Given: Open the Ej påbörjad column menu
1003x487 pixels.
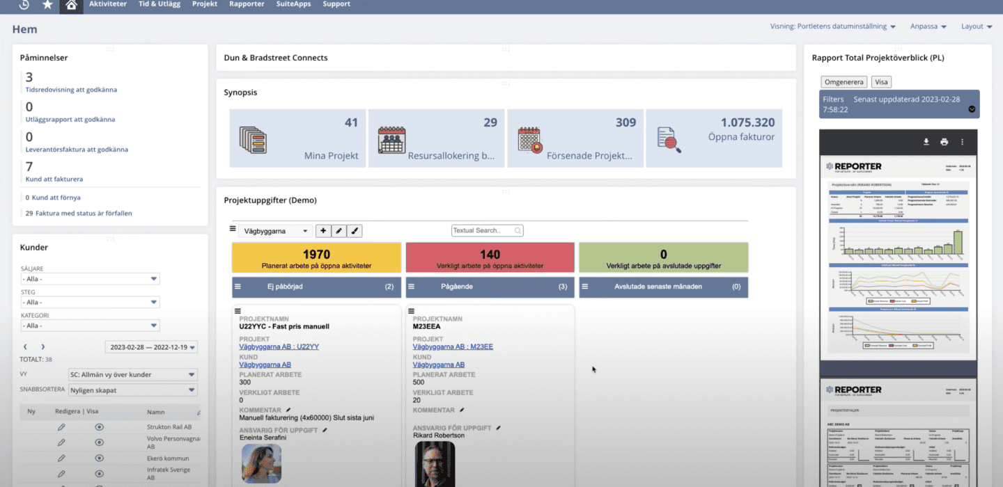Looking at the screenshot, I should [x=237, y=287].
